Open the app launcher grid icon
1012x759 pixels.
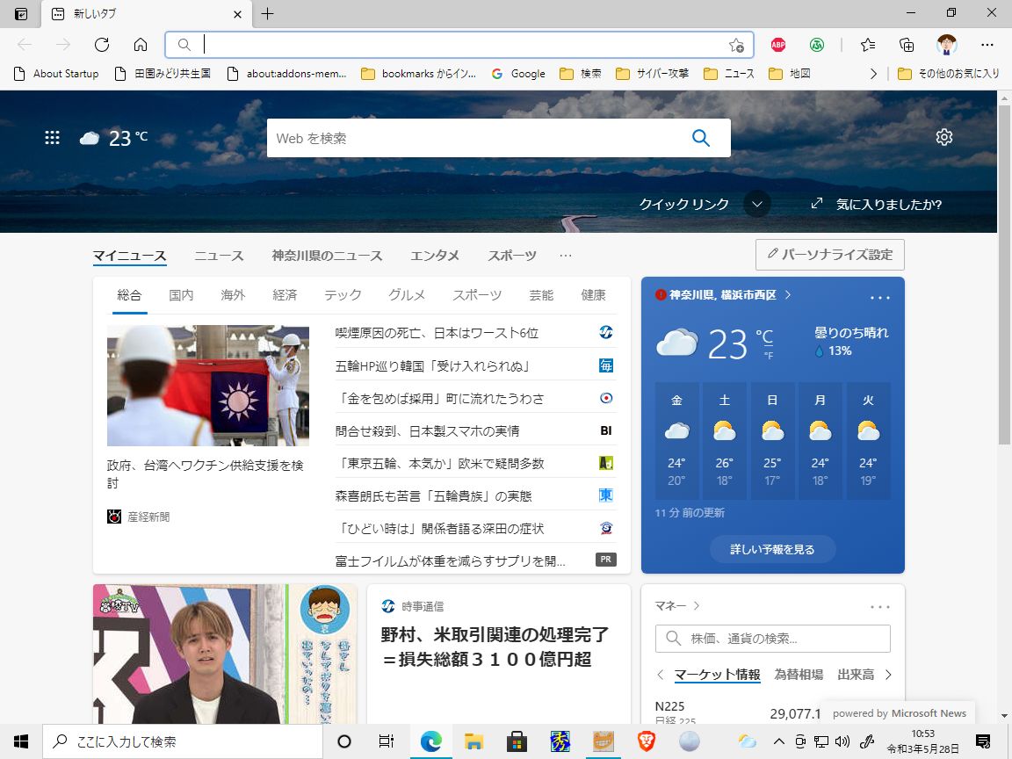(x=53, y=137)
